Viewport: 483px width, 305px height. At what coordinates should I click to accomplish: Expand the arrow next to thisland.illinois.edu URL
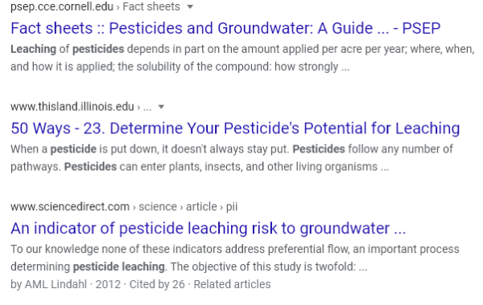pos(161,107)
